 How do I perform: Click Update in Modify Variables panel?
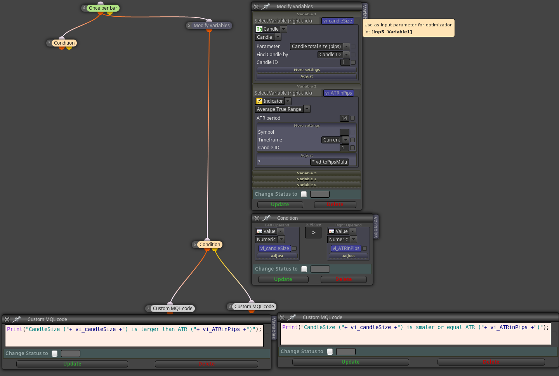click(280, 205)
